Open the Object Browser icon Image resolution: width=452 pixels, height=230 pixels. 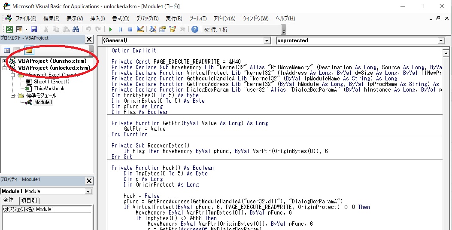[x=173, y=29]
